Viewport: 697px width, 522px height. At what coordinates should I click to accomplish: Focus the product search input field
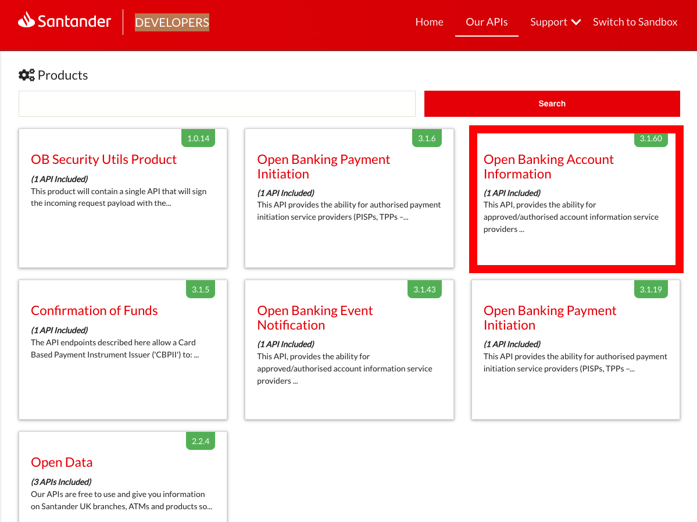coord(217,103)
